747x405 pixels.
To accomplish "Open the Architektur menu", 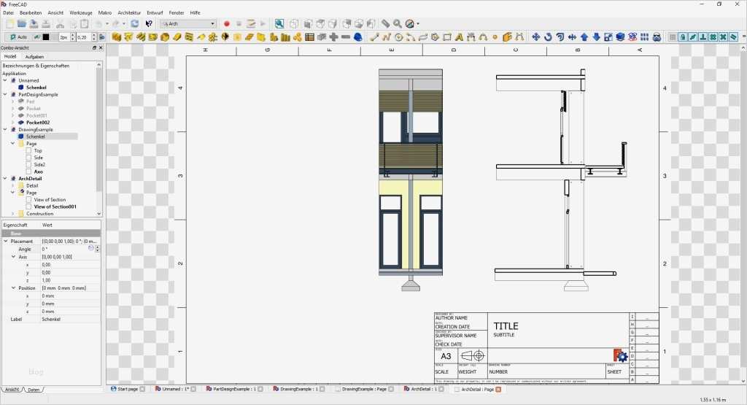I will click(x=129, y=13).
